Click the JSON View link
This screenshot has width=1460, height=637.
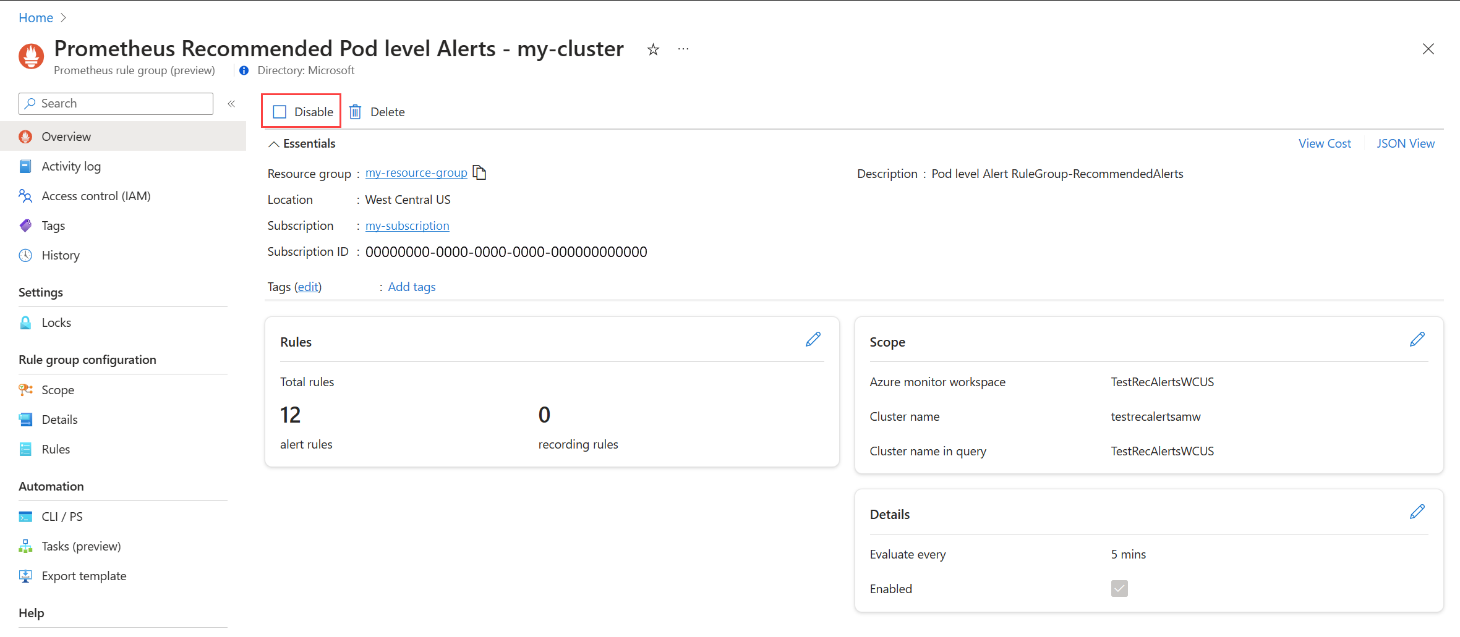1405,143
